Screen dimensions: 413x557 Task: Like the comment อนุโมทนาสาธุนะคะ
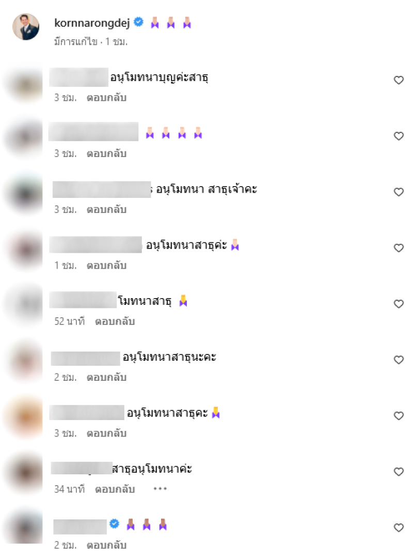point(399,360)
